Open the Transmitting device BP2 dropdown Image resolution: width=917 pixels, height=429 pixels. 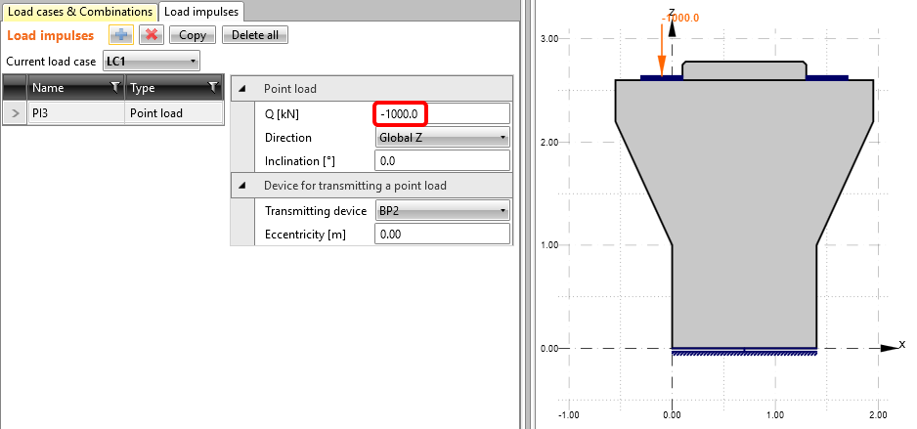click(442, 211)
